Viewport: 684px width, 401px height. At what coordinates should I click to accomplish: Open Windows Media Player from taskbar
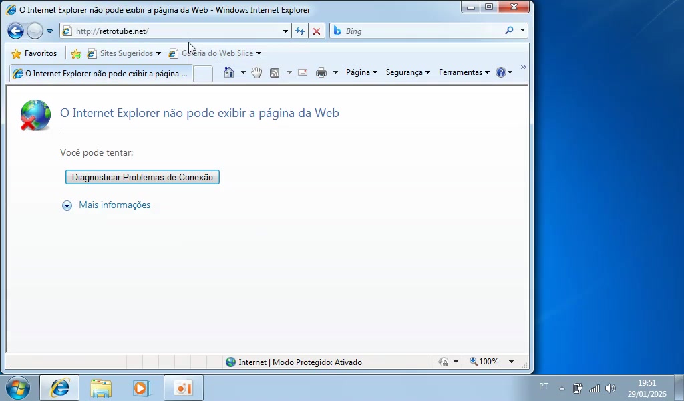coord(142,388)
